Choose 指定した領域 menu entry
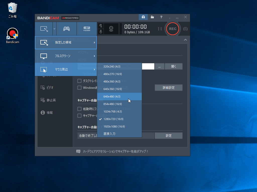 [66, 42]
